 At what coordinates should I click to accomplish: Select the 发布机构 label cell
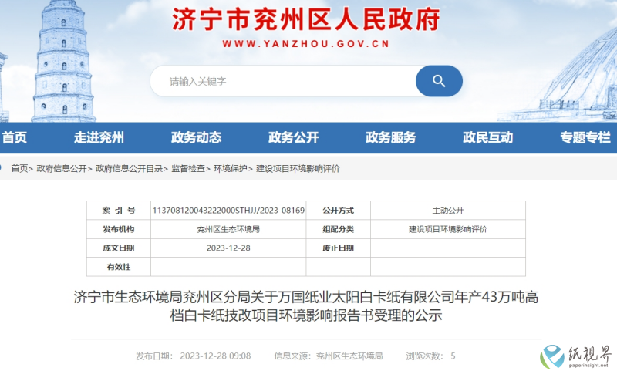(119, 229)
